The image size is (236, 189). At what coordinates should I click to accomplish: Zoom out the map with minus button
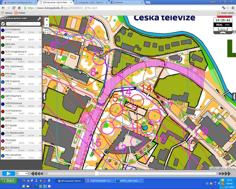point(47,25)
